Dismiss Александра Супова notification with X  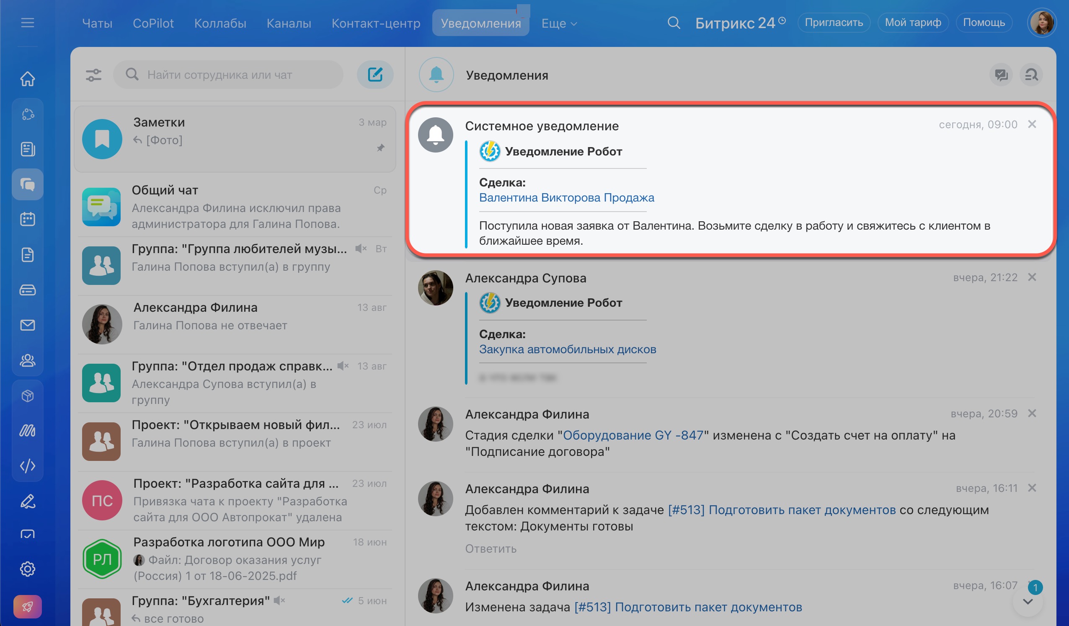tap(1032, 277)
